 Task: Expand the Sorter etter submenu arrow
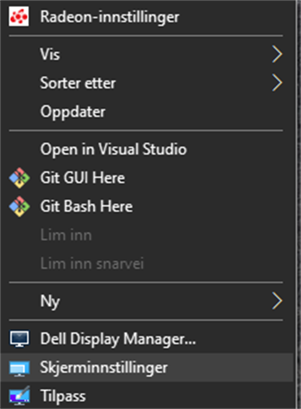tap(277, 83)
